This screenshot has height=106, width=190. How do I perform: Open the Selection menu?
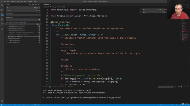[13, 1]
